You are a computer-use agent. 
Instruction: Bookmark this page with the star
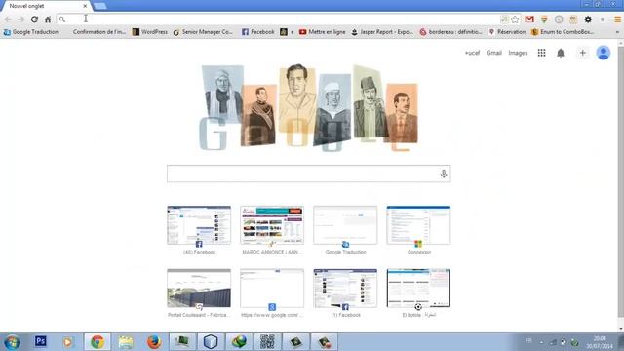pyautogui.click(x=515, y=19)
